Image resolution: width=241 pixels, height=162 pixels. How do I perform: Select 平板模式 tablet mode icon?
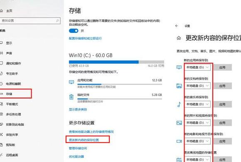click(x=1, y=104)
